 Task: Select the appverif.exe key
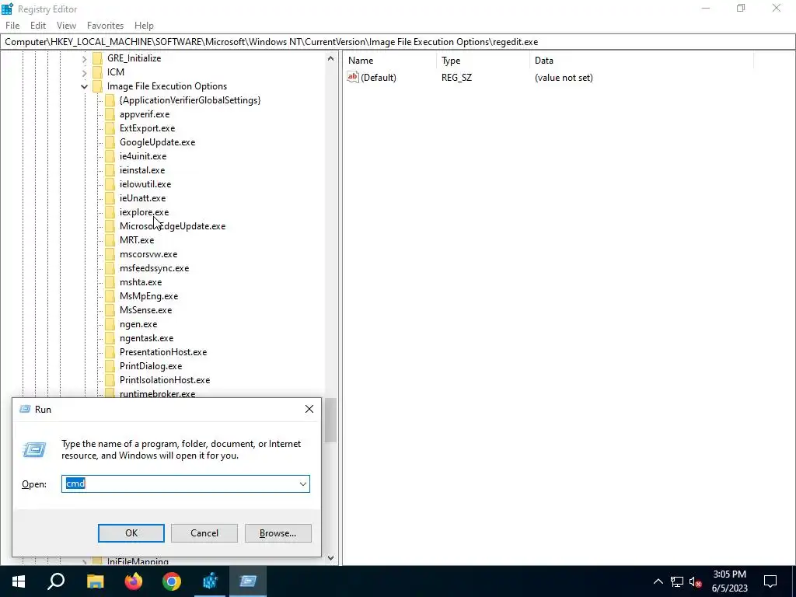coord(145,114)
